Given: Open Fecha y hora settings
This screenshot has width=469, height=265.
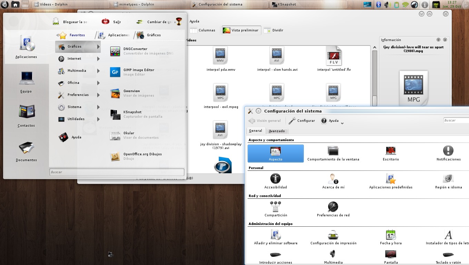Looking at the screenshot, I should tap(391, 237).
